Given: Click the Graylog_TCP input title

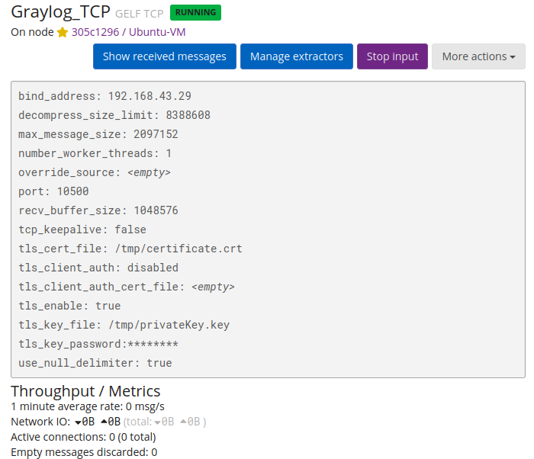Looking at the screenshot, I should (60, 12).
